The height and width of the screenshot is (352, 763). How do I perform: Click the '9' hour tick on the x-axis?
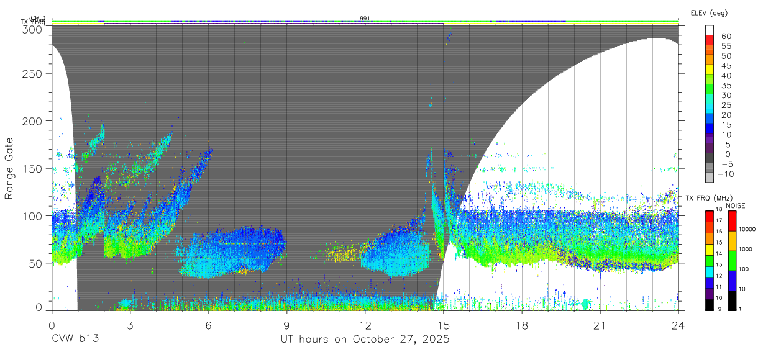[x=287, y=325]
